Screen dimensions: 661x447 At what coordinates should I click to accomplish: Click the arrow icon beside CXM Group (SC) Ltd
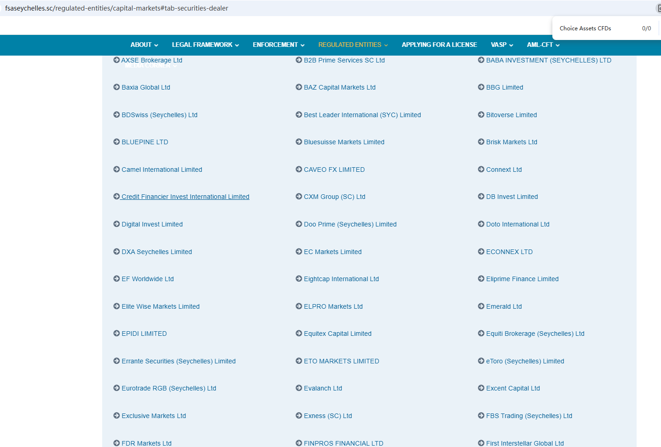(x=299, y=196)
